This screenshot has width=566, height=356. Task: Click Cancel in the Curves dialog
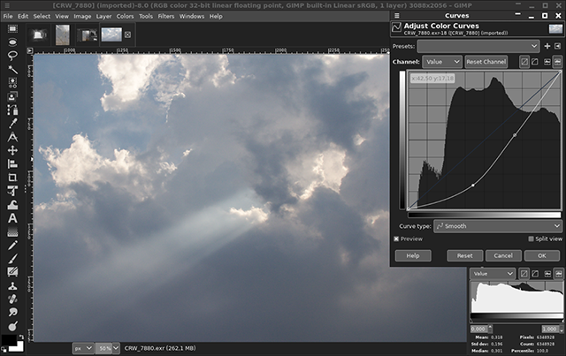[x=503, y=255]
